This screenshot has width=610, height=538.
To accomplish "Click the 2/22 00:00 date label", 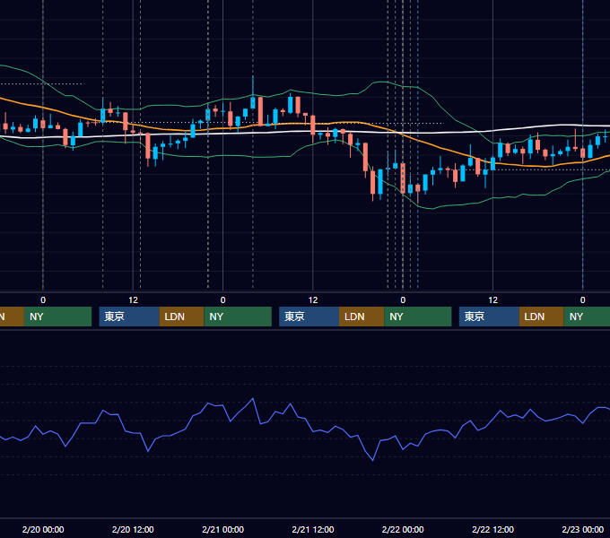I will [403, 529].
